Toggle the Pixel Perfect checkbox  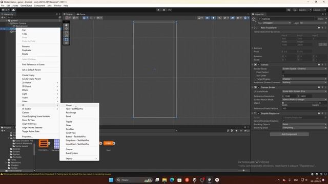pyautogui.click(x=283, y=72)
